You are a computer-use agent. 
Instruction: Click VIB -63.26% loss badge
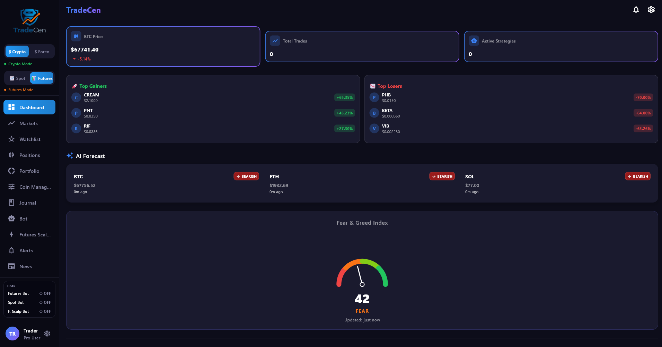pyautogui.click(x=643, y=129)
